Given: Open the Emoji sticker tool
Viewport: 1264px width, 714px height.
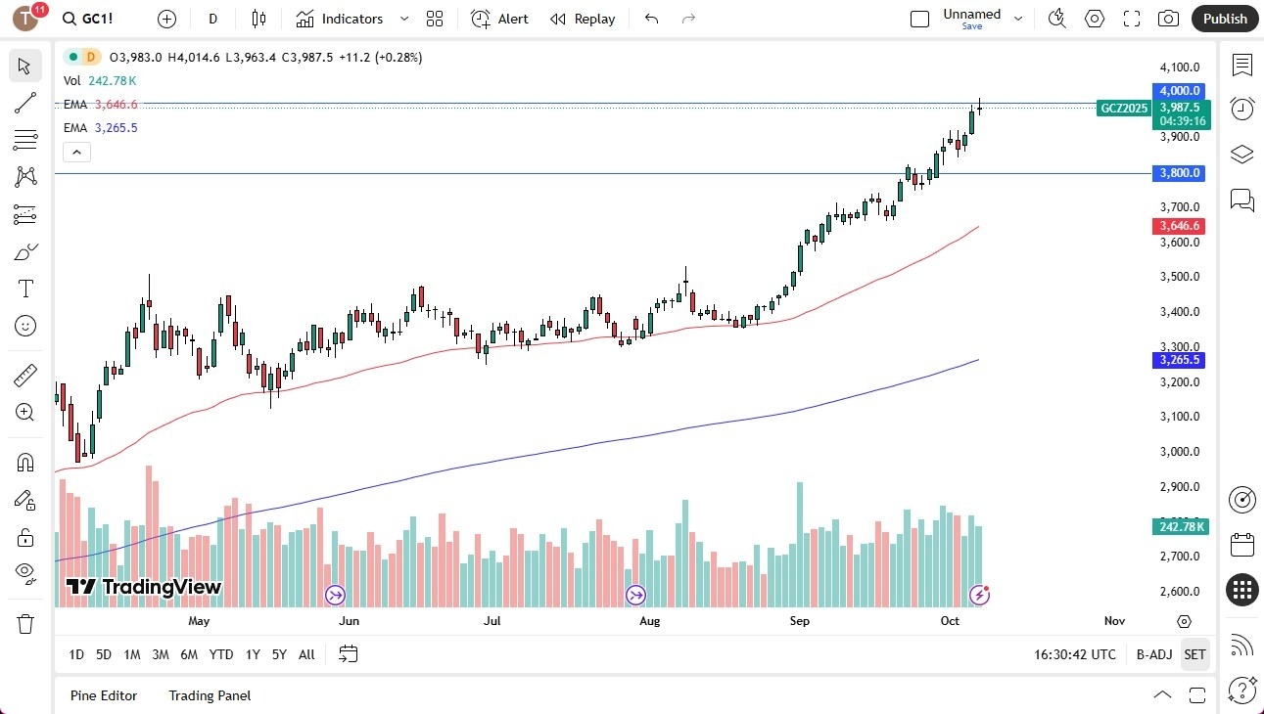Looking at the screenshot, I should [24, 326].
